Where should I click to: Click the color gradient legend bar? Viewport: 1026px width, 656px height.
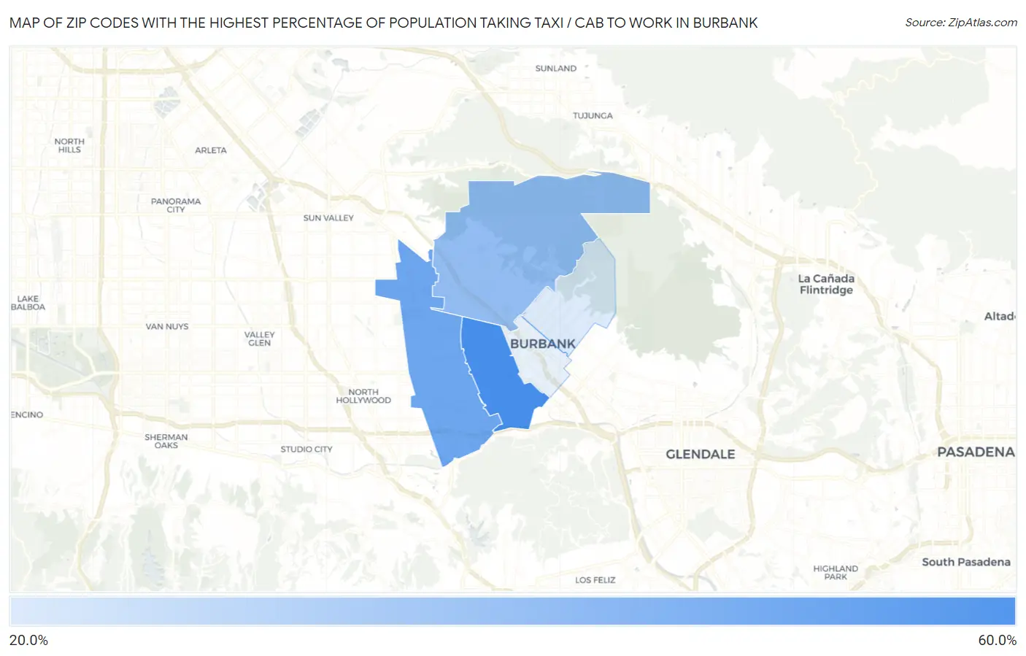pos(513,611)
